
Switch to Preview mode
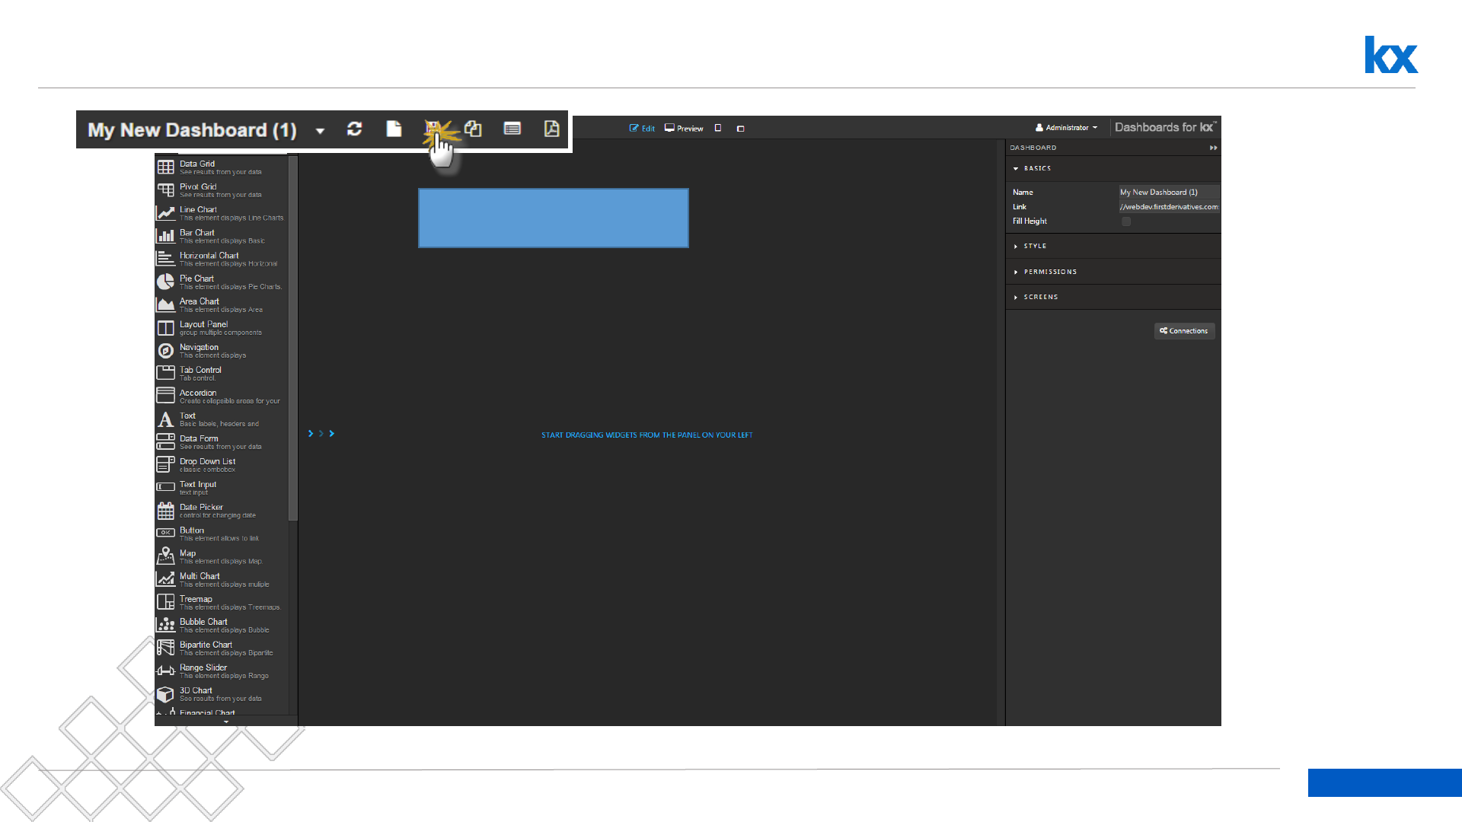point(684,129)
